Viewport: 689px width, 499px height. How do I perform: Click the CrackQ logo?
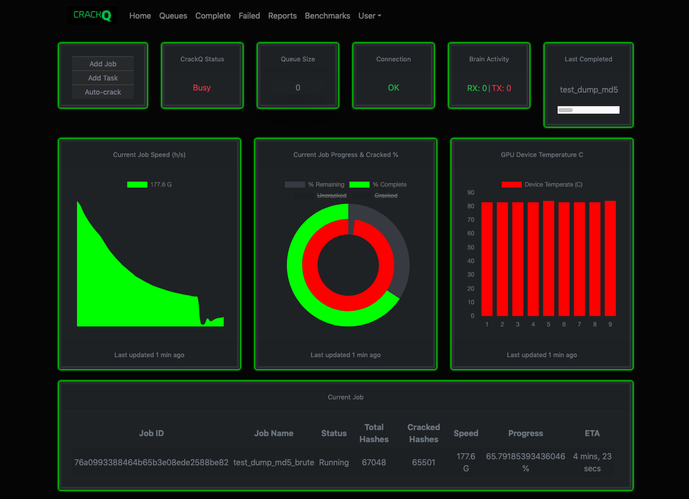pyautogui.click(x=92, y=15)
